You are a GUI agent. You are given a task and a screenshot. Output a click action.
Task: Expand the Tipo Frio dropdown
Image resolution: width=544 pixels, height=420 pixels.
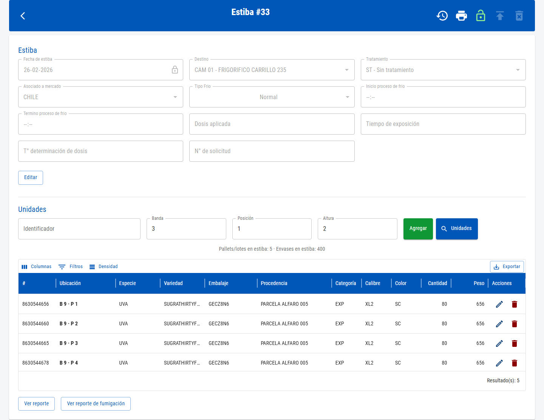[x=272, y=97]
